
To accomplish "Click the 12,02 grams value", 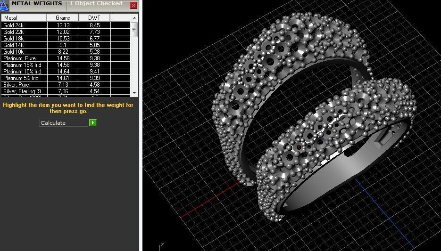I will [x=63, y=32].
